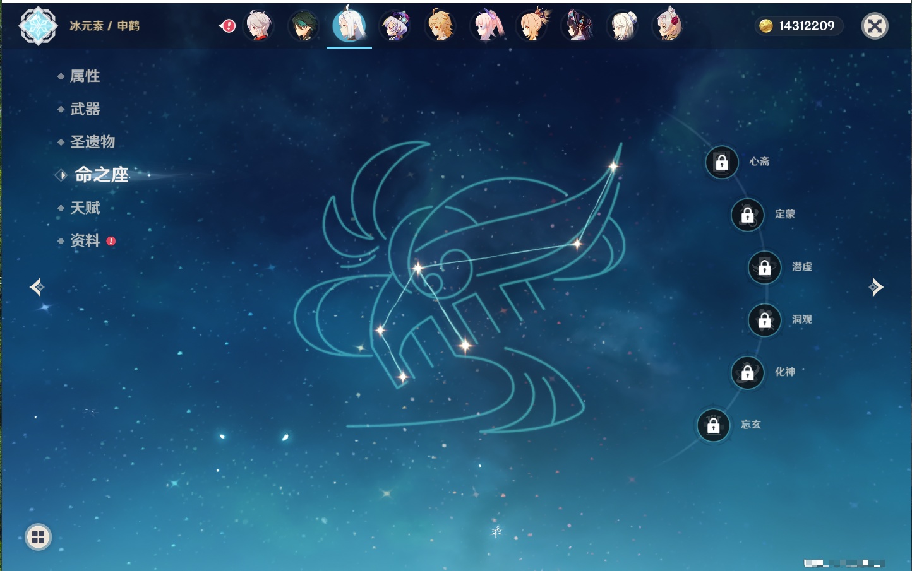This screenshot has height=571, width=912.
Task: Close the character screen with the X button
Action: 875,26
